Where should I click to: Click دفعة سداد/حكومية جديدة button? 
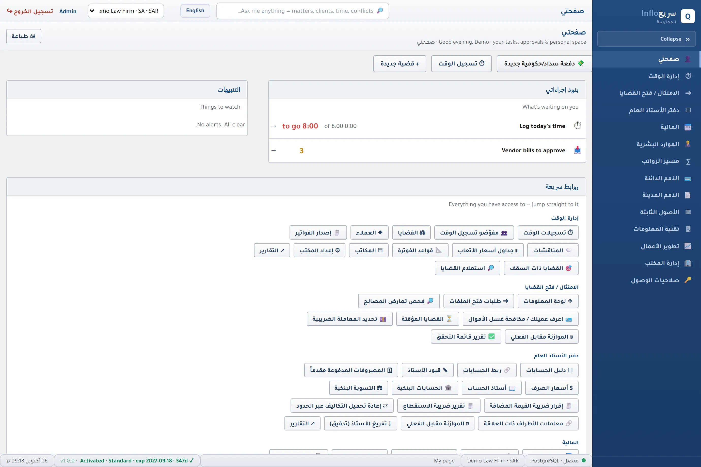544,63
